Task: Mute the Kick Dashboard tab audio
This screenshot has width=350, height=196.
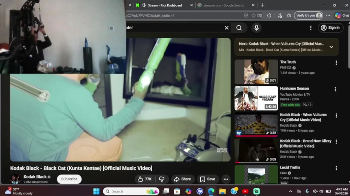Action: point(144,5)
